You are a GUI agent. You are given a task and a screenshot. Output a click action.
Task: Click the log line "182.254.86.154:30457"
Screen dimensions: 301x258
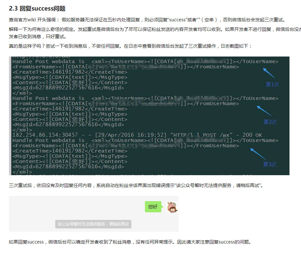(137, 135)
